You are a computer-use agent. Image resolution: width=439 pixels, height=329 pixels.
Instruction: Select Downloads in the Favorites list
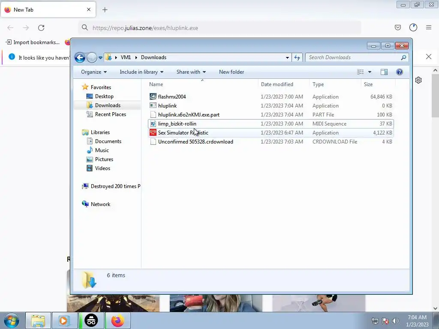pyautogui.click(x=108, y=105)
